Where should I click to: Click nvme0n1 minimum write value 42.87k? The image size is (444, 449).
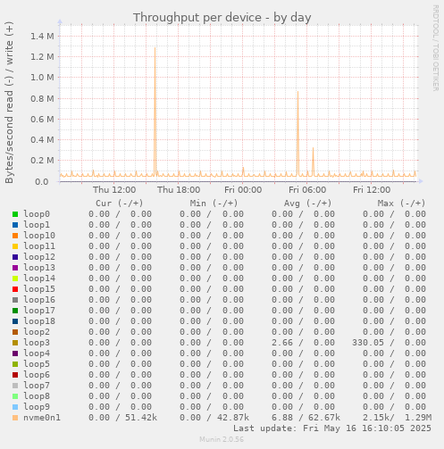tap(233, 418)
